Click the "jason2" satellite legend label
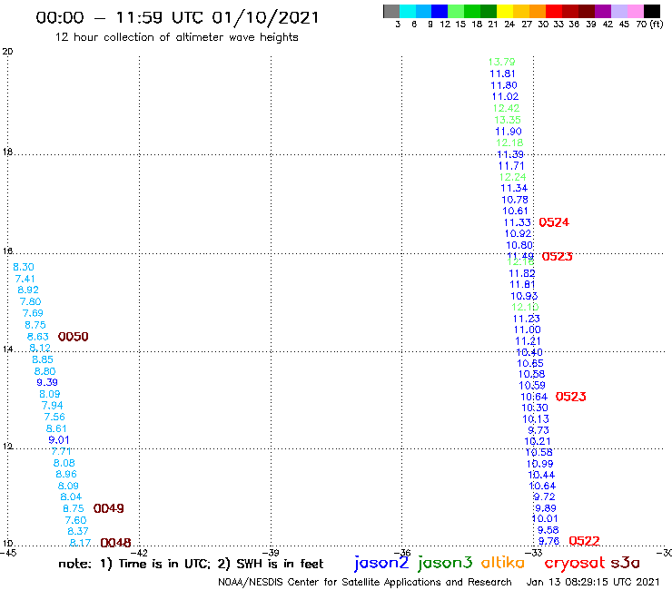 [x=381, y=563]
